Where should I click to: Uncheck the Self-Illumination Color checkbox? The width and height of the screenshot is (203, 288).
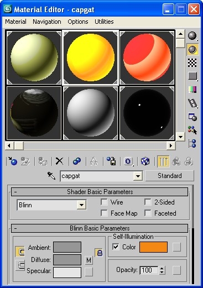coord(116,247)
